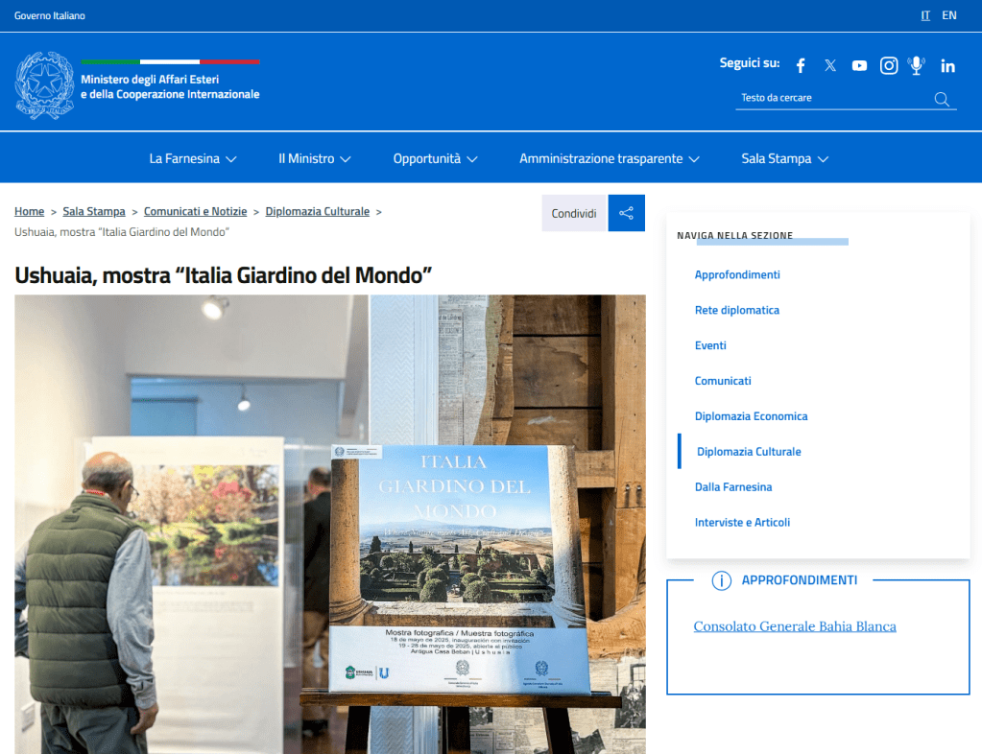This screenshot has height=754, width=982.
Task: Open Interviste e Articoli section item
Action: [742, 522]
